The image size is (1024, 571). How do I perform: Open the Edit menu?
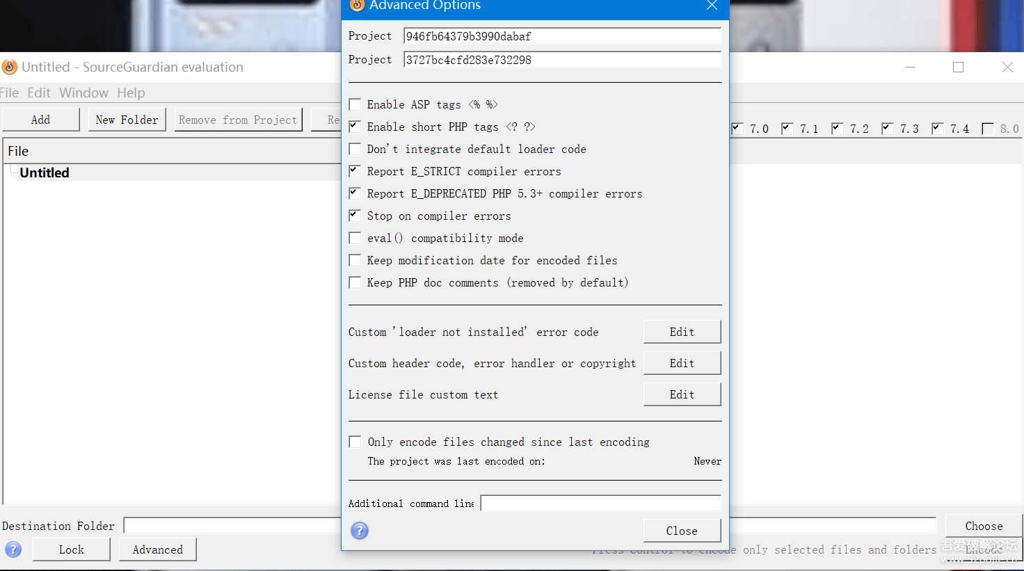pos(39,93)
